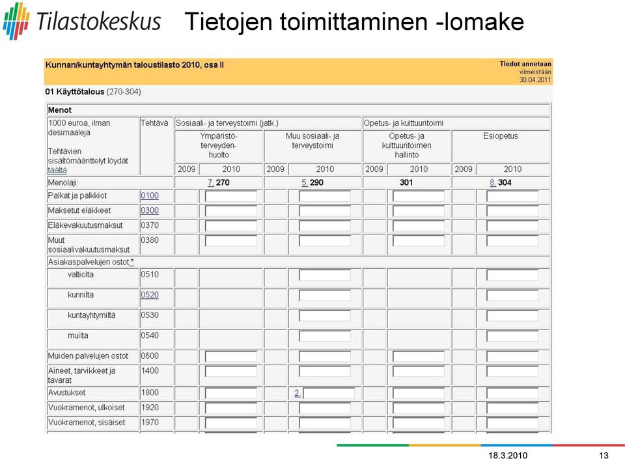Open the 0300 code link

[x=150, y=210]
